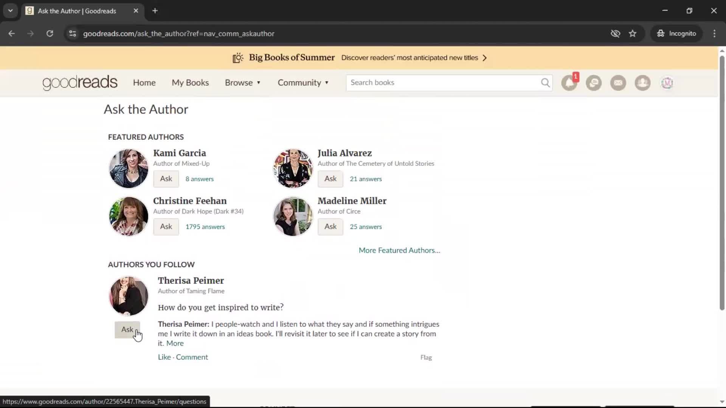Click Julia Alvarez's profile photo
726x408 pixels.
click(x=293, y=168)
